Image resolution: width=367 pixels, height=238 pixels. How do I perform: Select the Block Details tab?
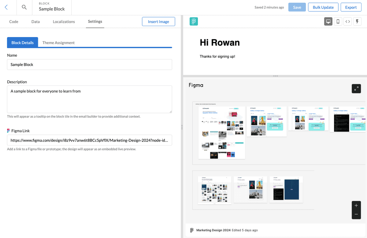pos(23,43)
